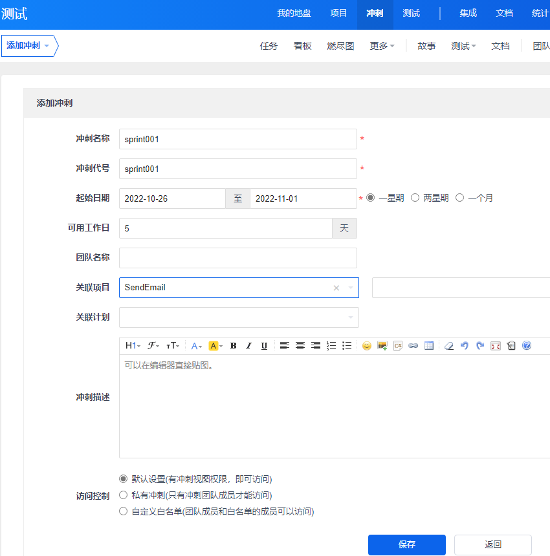Select two-week sprint duration

tap(415, 198)
